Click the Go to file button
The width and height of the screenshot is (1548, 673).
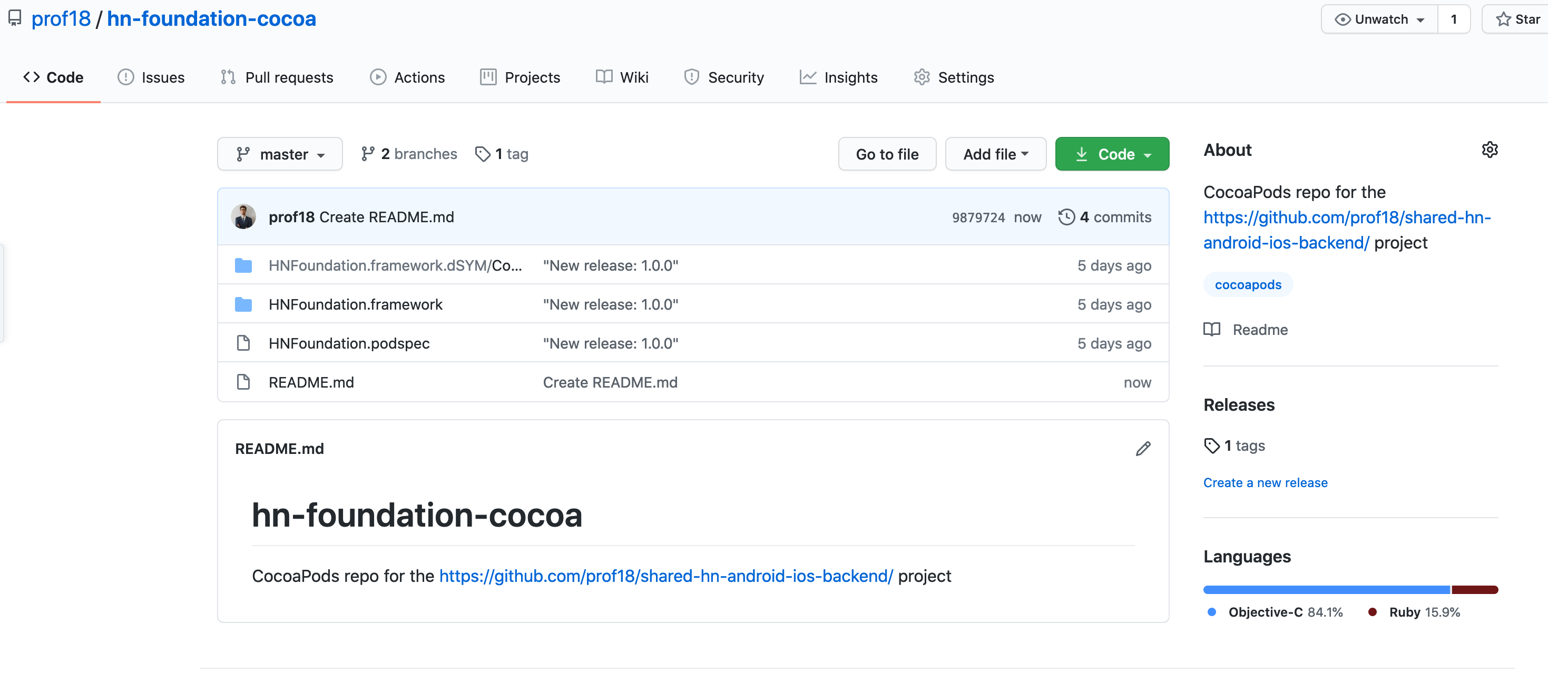887,154
